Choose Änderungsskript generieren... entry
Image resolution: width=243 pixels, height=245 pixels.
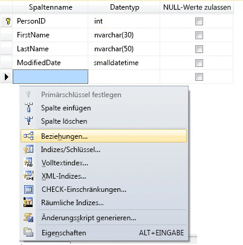tap(104, 218)
